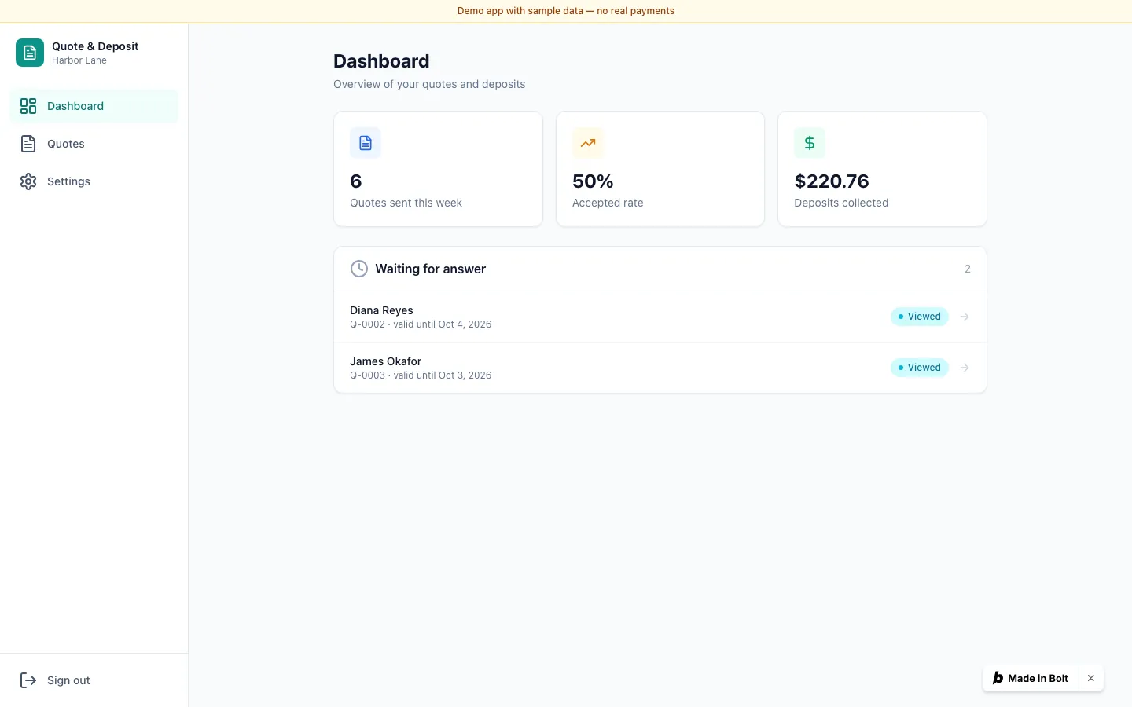The width and height of the screenshot is (1132, 707).
Task: Dismiss the Made in Bolt badge
Action: coord(1091,678)
